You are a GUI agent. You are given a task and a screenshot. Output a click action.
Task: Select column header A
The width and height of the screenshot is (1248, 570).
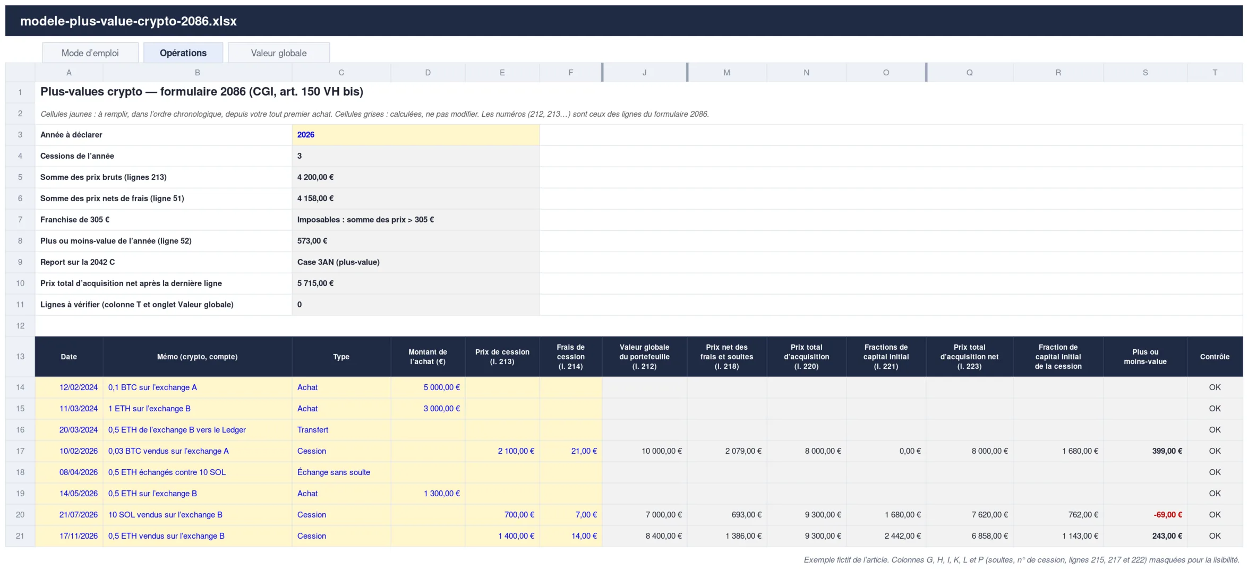(69, 73)
